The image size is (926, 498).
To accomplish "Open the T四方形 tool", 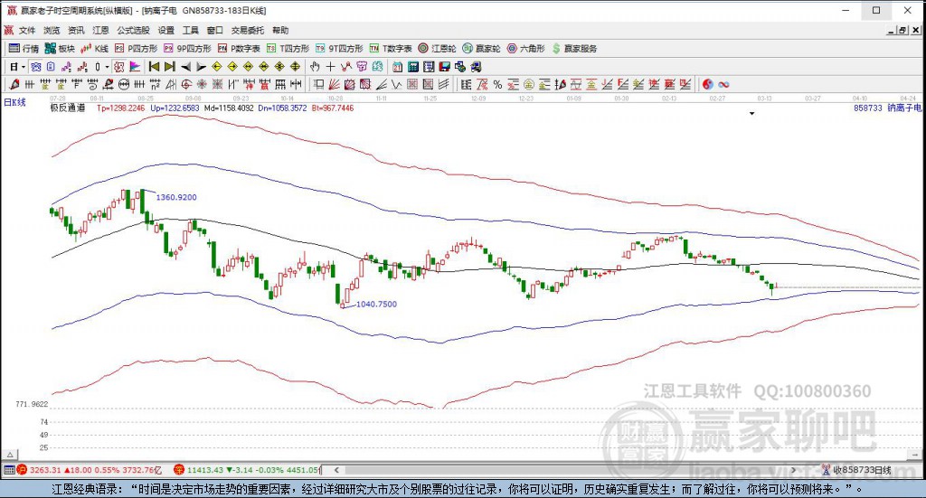I will point(288,49).
